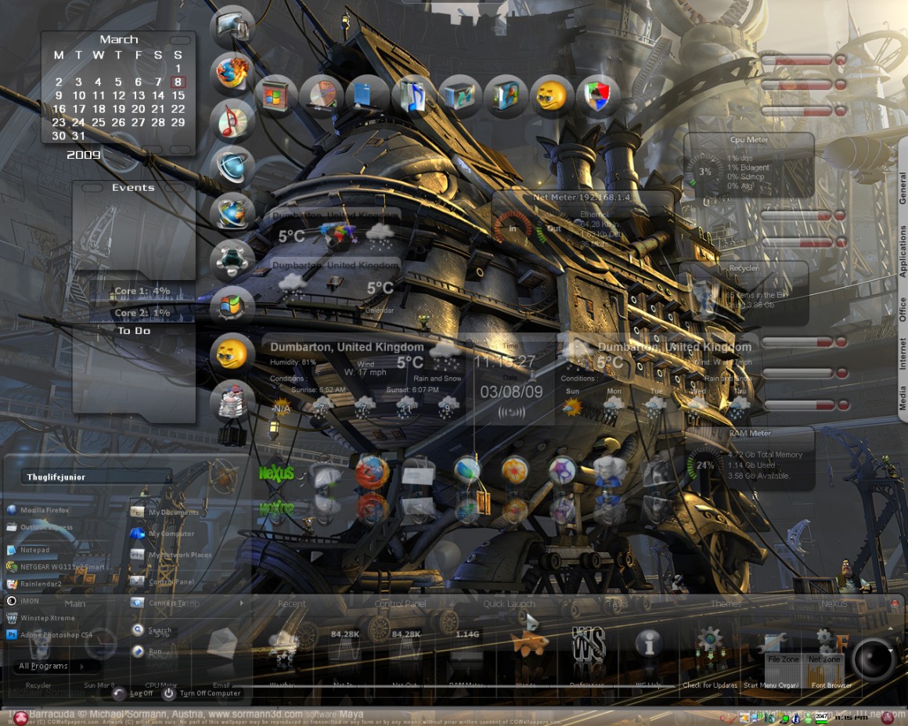Viewport: 908px width, 726px height.
Task: Open the Font Browser icon
Action: (831, 642)
